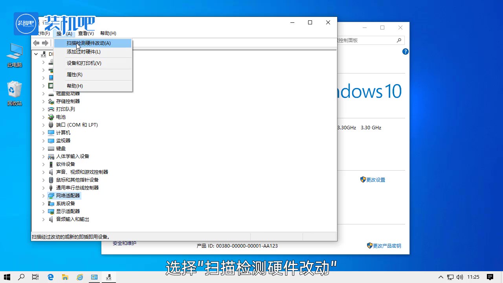Click the blue help question mark icon
503x283 pixels.
click(x=406, y=51)
